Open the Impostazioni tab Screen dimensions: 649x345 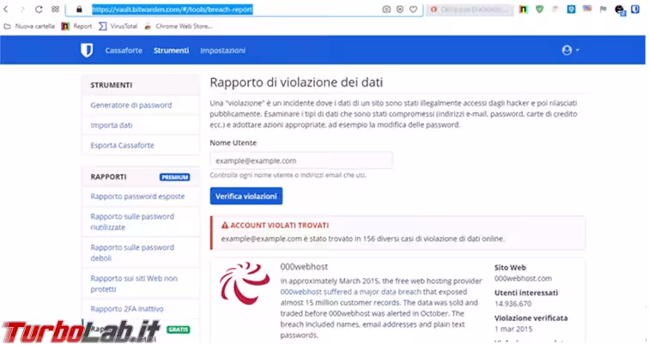222,51
